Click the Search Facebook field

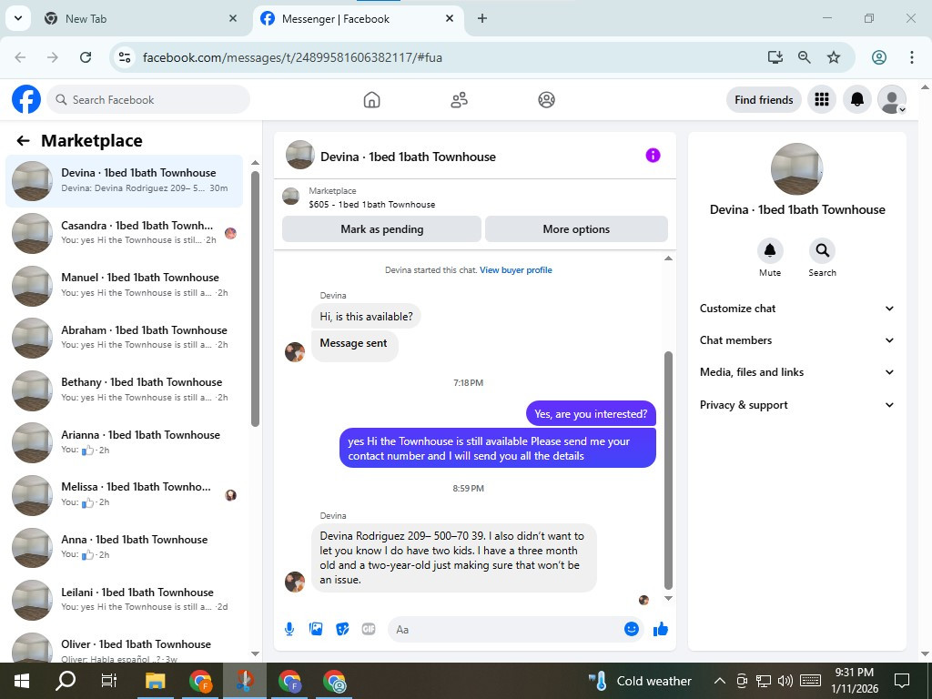click(x=148, y=99)
